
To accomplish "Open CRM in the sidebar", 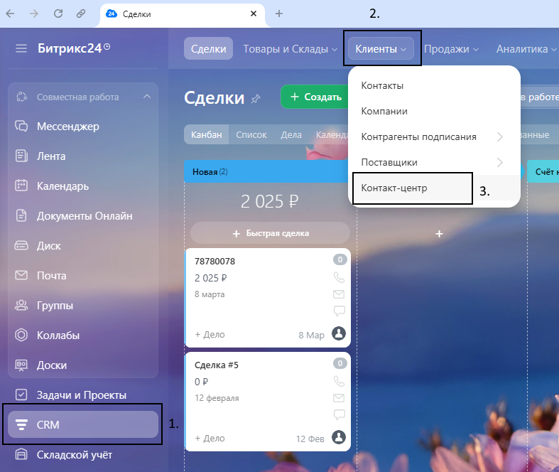I will point(83,424).
